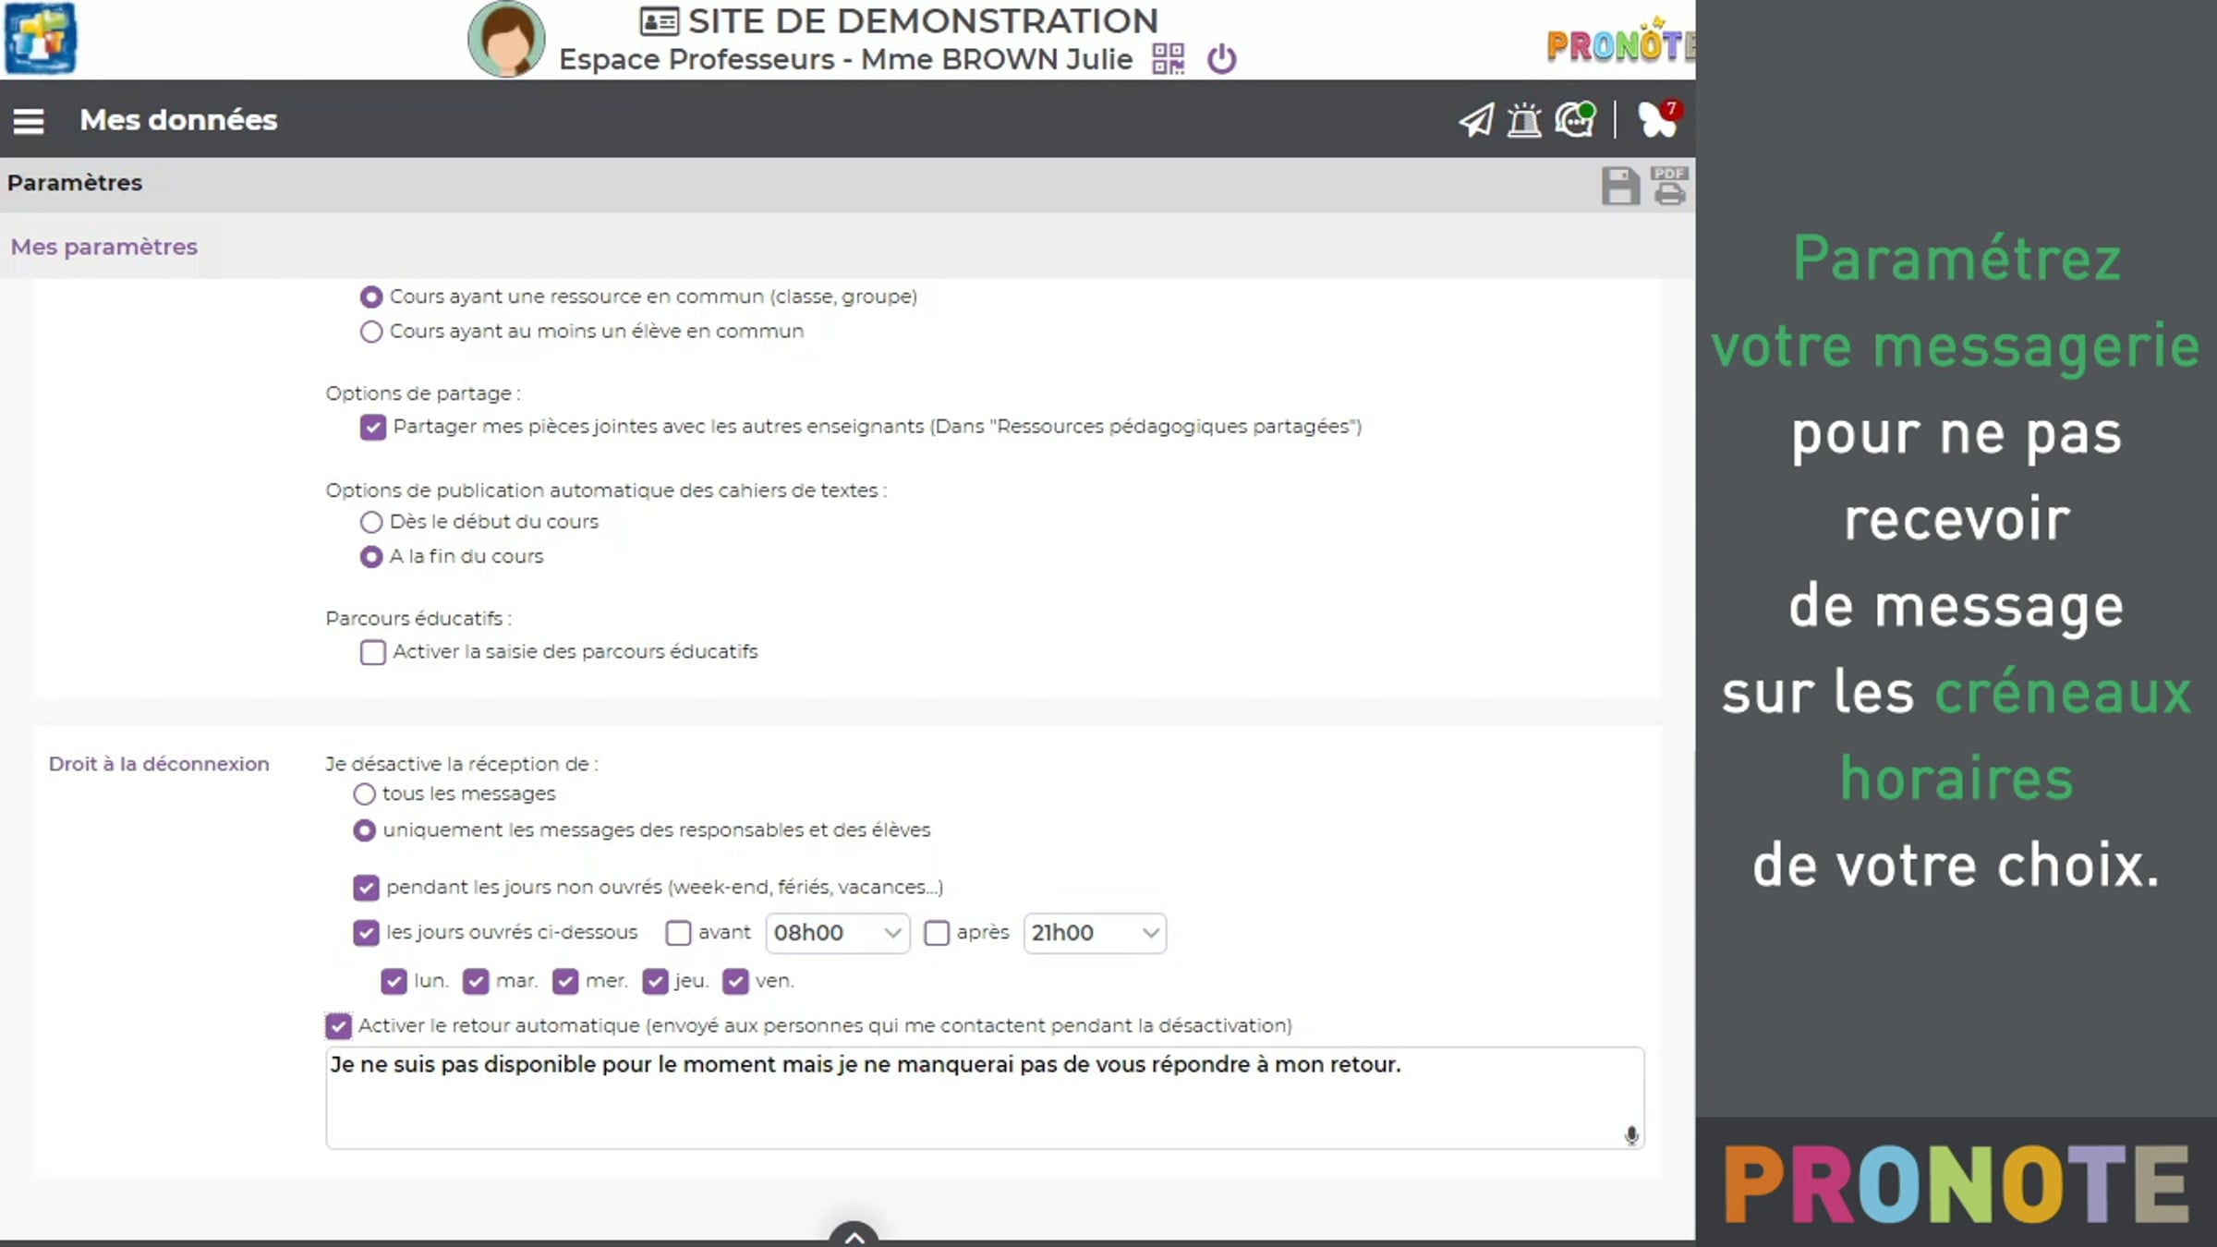2217x1247 pixels.
Task: Open the 21h00 time dropdown
Action: pos(1095,933)
